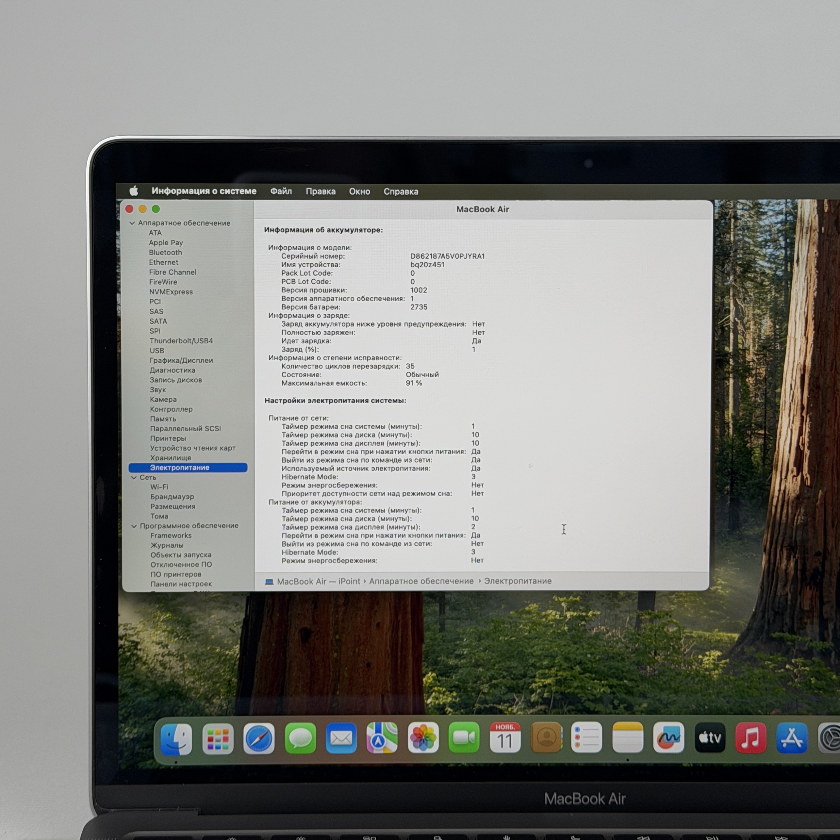Open the Файл menu
This screenshot has width=840, height=840.
click(x=281, y=191)
